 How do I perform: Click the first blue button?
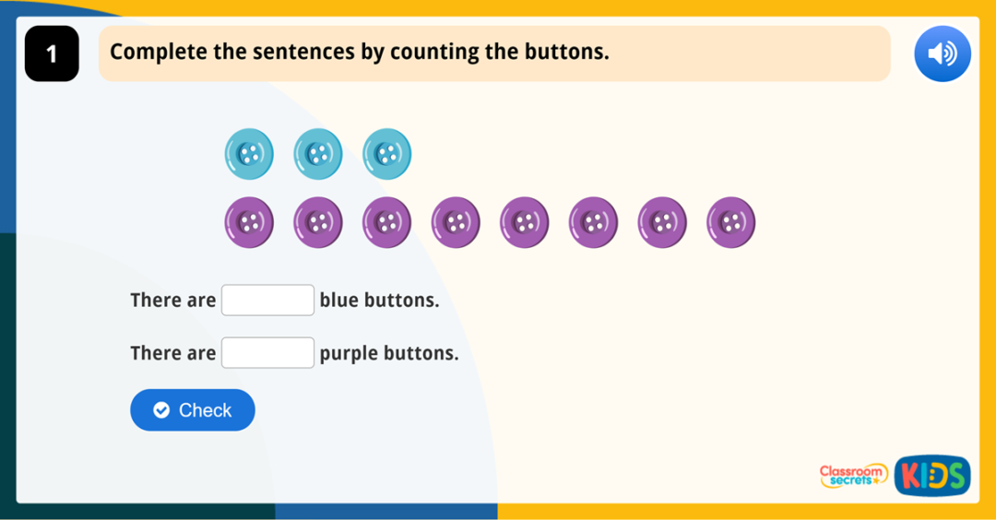(x=249, y=154)
